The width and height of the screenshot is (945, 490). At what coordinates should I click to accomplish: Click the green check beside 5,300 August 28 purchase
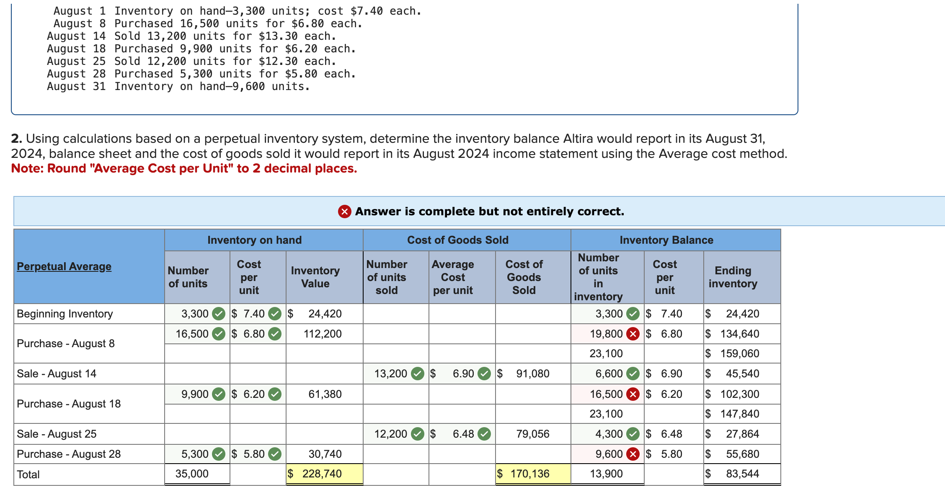(218, 454)
